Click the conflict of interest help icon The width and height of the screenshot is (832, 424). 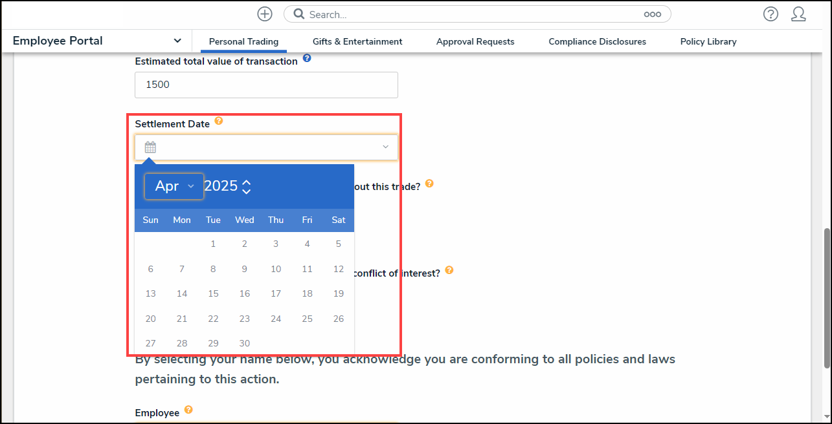[449, 270]
